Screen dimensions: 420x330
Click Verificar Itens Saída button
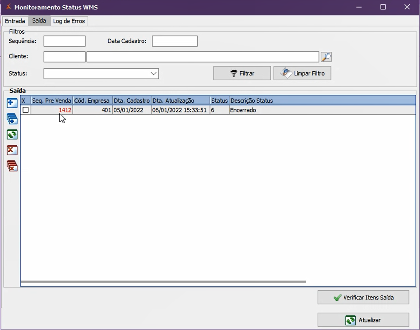[363, 297]
